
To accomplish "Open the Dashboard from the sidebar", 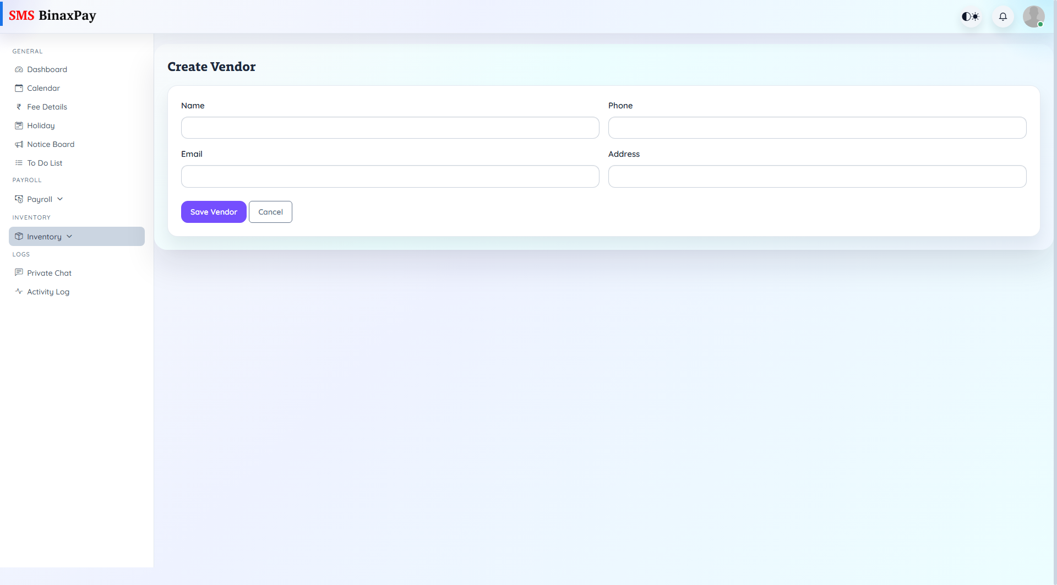I will point(19,69).
